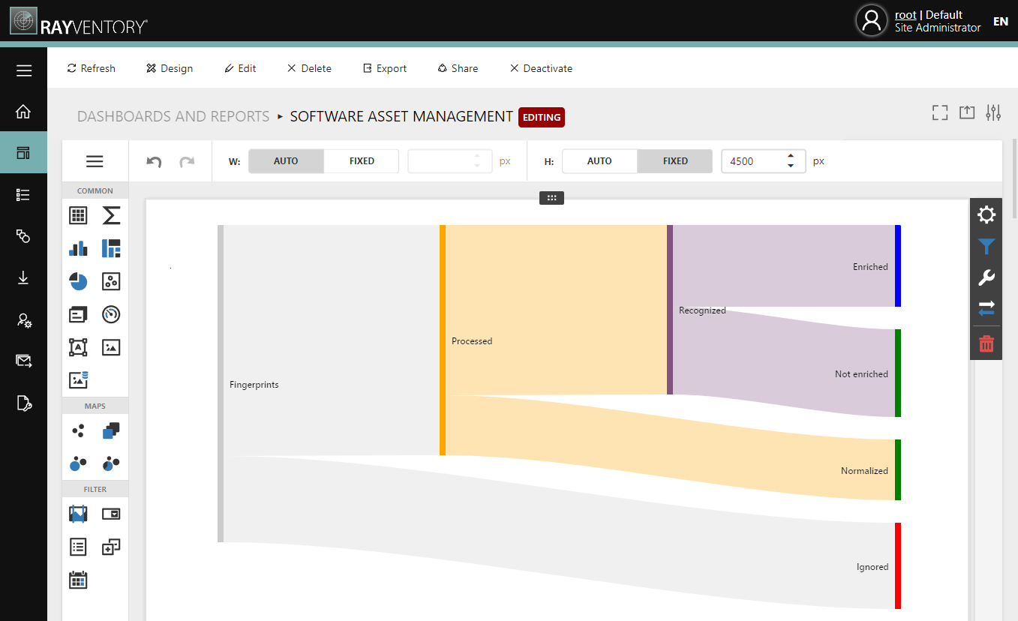1018x621 pixels.
Task: Click the root user profile link
Action: pos(905,15)
